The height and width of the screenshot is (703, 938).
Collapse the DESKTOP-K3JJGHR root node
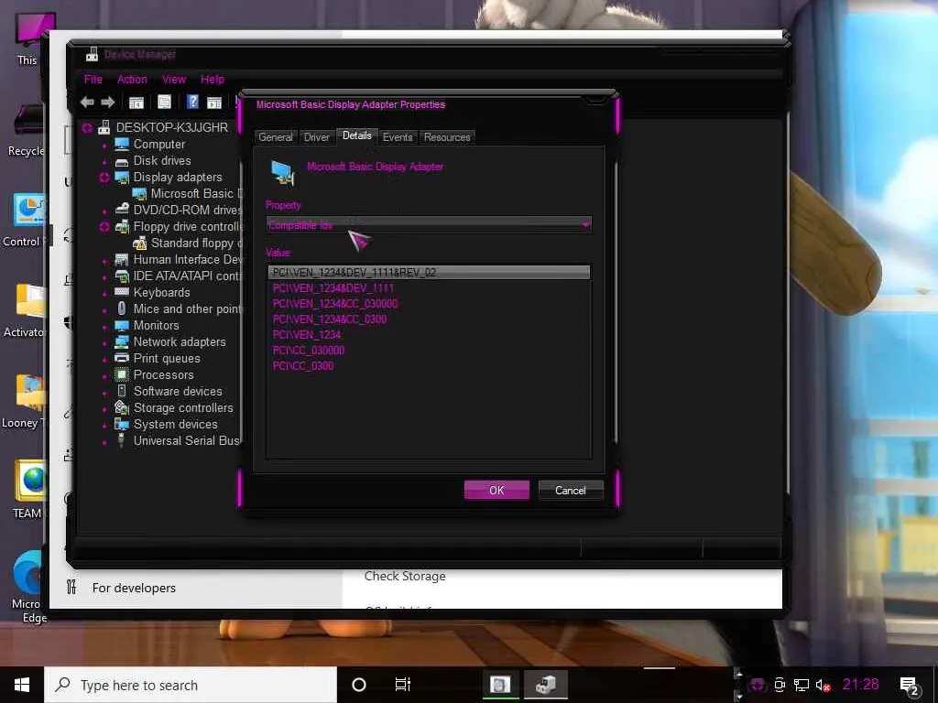(x=87, y=128)
